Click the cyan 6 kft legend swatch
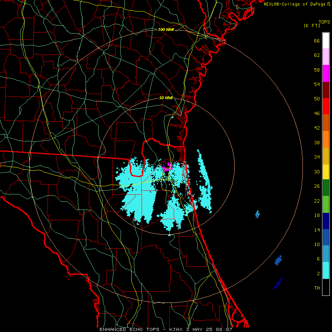332x332 pixels. (326, 270)
